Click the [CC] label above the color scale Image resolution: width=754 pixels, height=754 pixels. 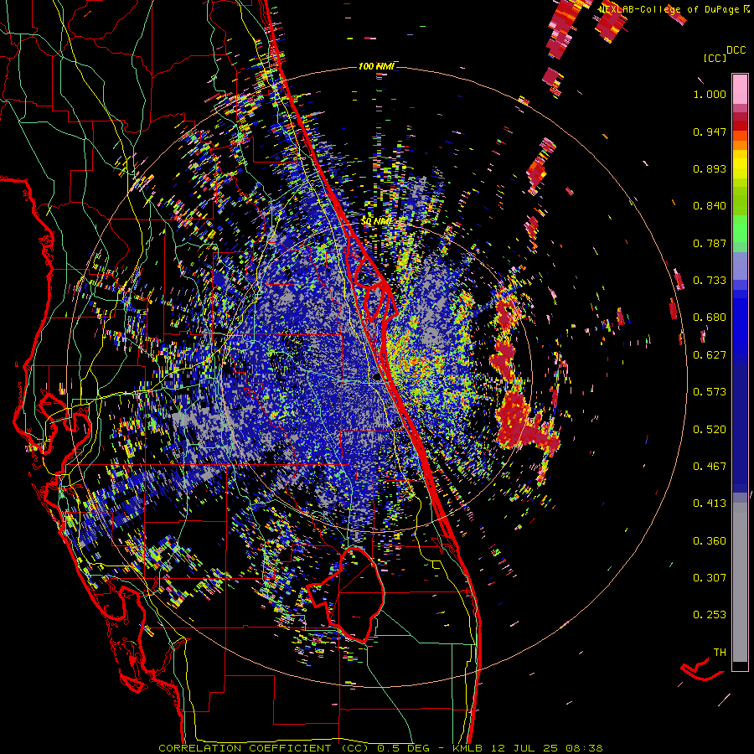[x=715, y=58]
